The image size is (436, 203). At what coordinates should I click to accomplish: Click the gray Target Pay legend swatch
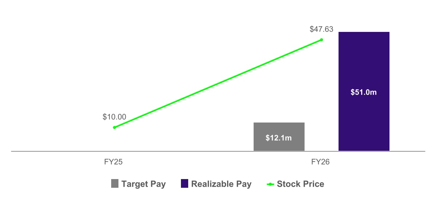[x=115, y=184]
